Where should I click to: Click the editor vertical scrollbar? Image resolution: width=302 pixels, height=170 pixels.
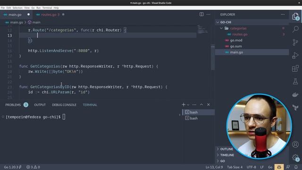213,58
